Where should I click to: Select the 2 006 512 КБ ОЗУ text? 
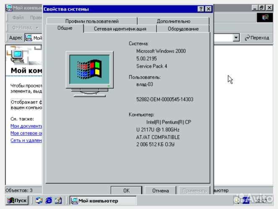pyautogui.click(x=155, y=145)
